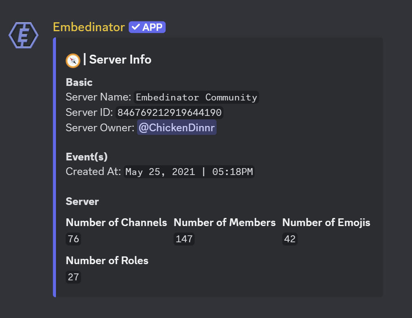The image size is (412, 318).
Task: Click the server ID number 846769212919644190
Action: pyautogui.click(x=170, y=112)
